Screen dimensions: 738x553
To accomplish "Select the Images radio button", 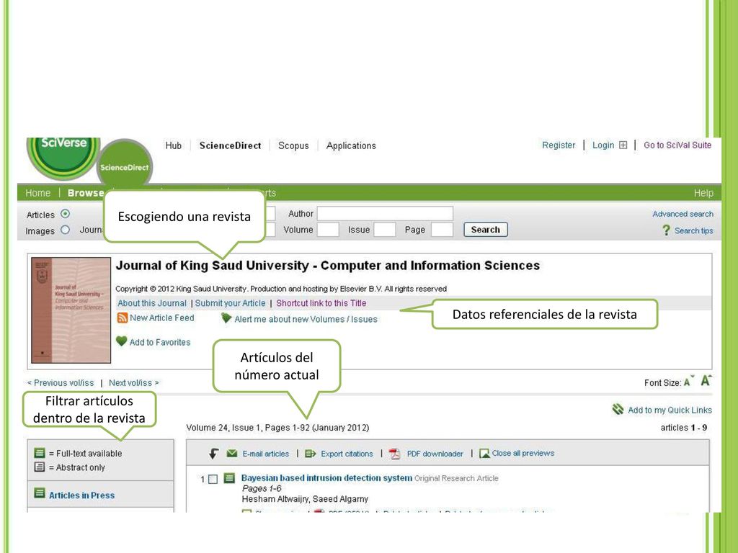I will [66, 230].
